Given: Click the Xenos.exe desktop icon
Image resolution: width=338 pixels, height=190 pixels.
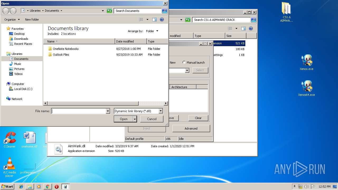Looking at the screenshot, I should 307,63.
